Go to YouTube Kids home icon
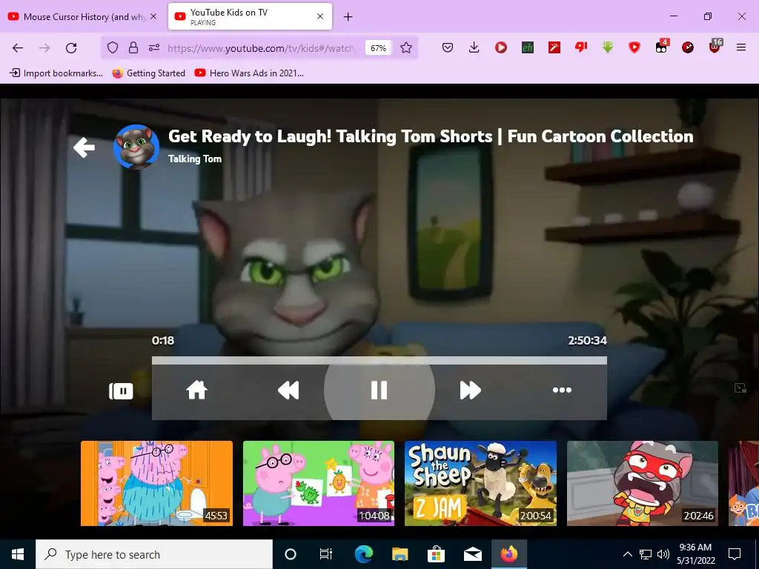The width and height of the screenshot is (759, 569). point(197,390)
